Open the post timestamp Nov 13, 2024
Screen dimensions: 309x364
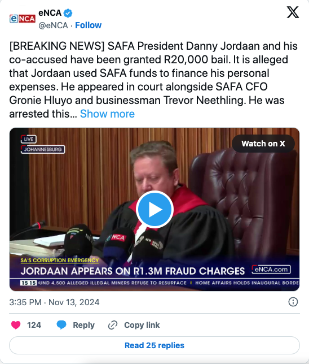point(54,302)
